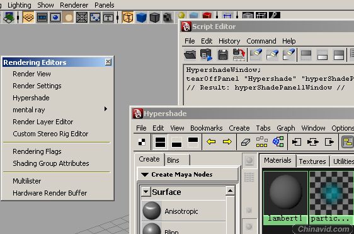354x234 pixels.
Task: Click the Clear History icon
Action: (x=256, y=55)
